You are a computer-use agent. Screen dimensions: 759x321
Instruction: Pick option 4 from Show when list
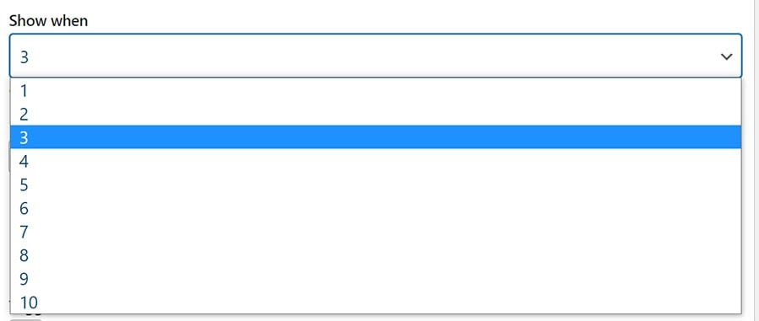point(375,161)
